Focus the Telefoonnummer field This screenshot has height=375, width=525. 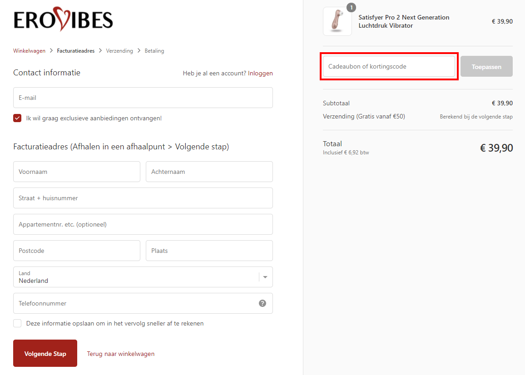click(143, 303)
